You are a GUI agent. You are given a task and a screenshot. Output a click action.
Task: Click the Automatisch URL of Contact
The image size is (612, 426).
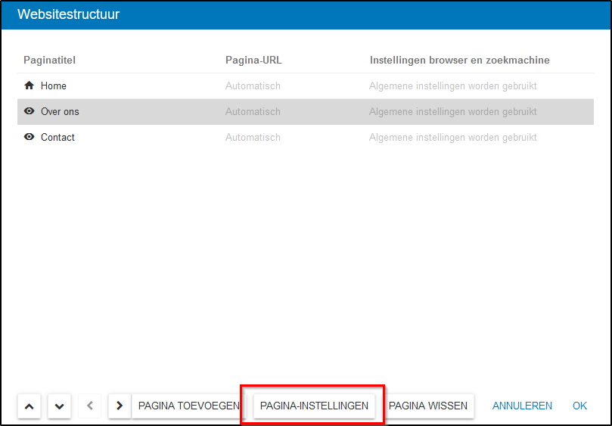point(253,138)
